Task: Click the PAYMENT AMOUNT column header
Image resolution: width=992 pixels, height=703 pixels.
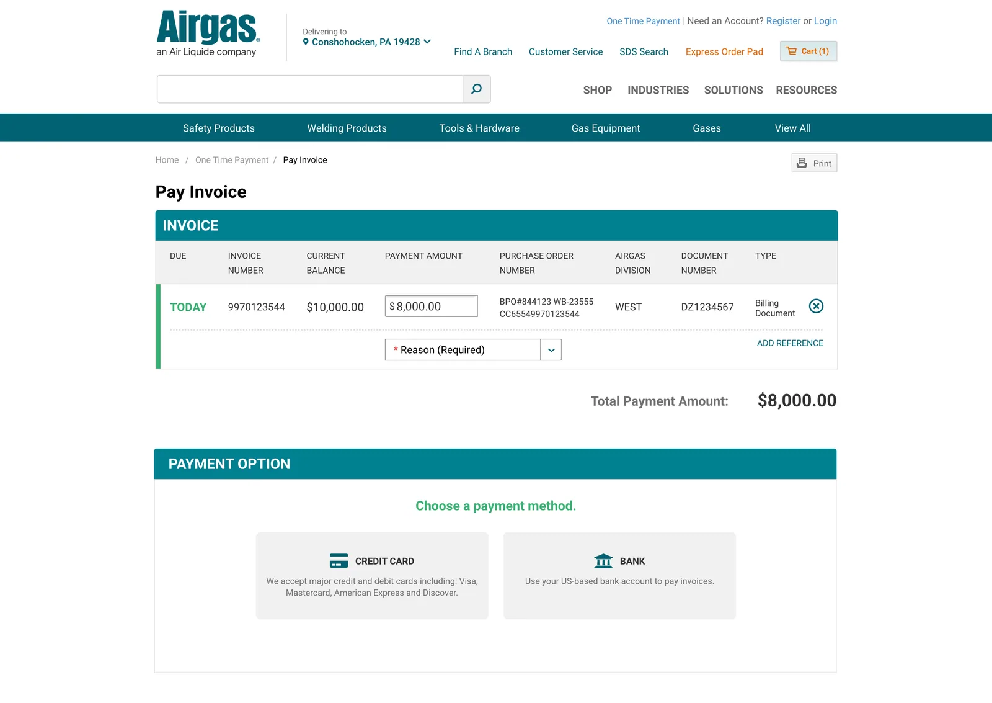Action: coord(423,256)
